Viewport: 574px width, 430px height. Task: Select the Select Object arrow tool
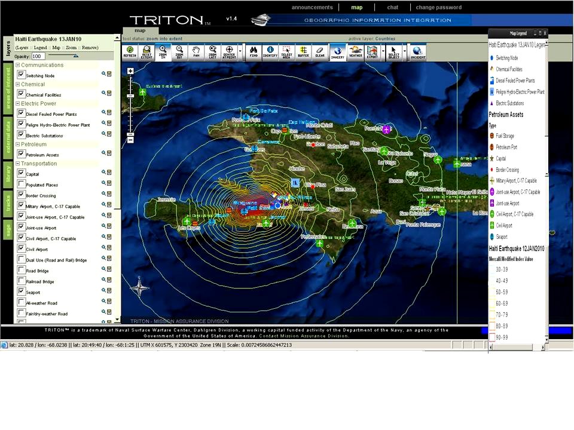394,52
